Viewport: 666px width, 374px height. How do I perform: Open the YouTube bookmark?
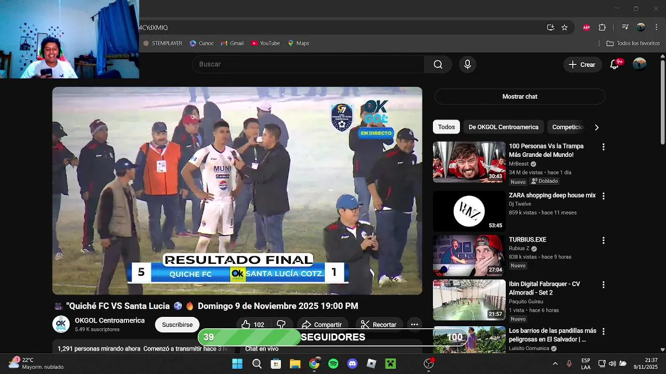pos(265,43)
